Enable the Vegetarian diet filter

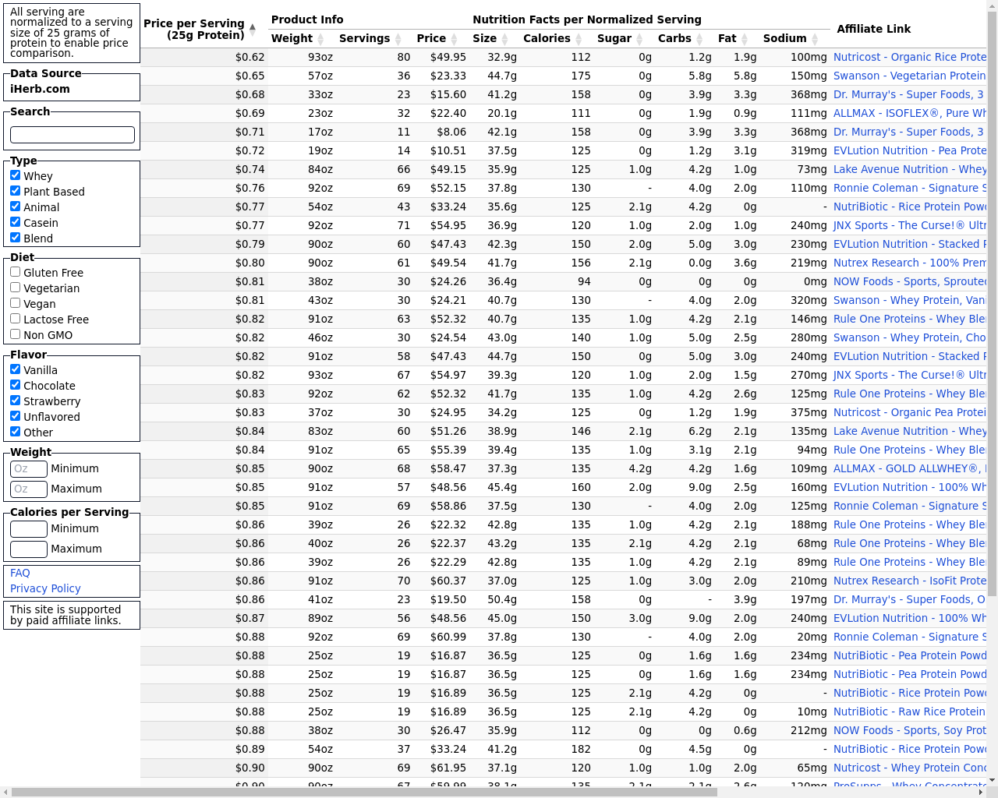tap(15, 288)
